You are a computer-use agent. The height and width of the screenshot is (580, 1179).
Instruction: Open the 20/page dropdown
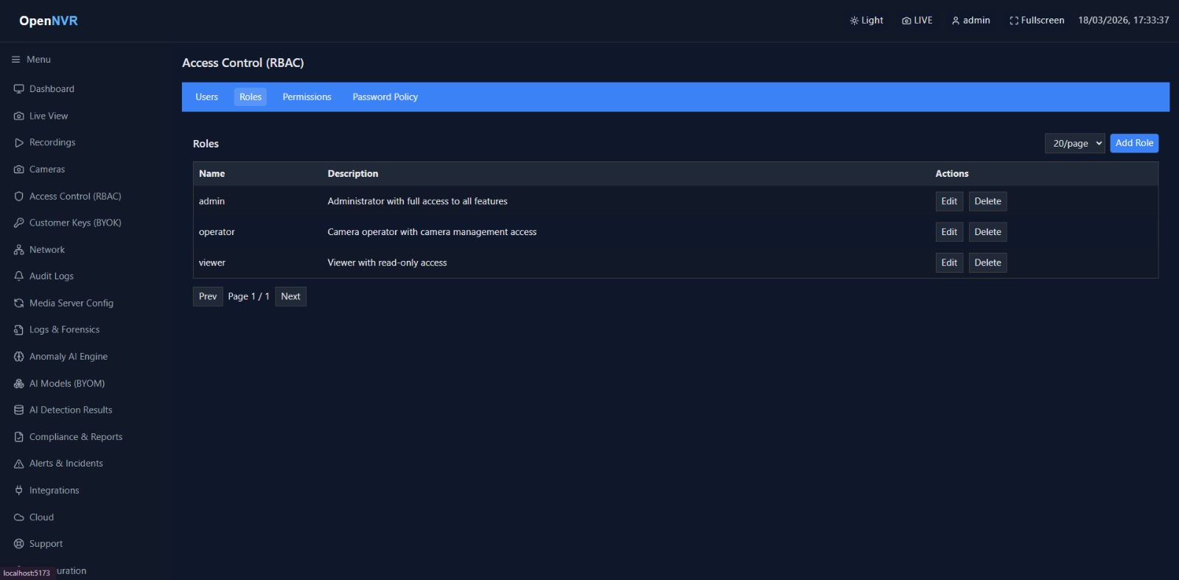[1075, 144]
